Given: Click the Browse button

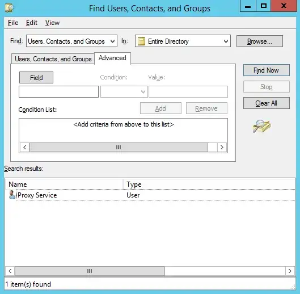Looking at the screenshot, I should pyautogui.click(x=260, y=41).
